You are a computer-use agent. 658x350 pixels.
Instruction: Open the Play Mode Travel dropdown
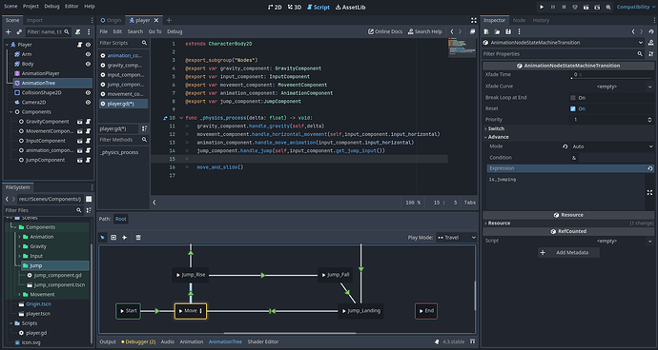tap(456, 238)
